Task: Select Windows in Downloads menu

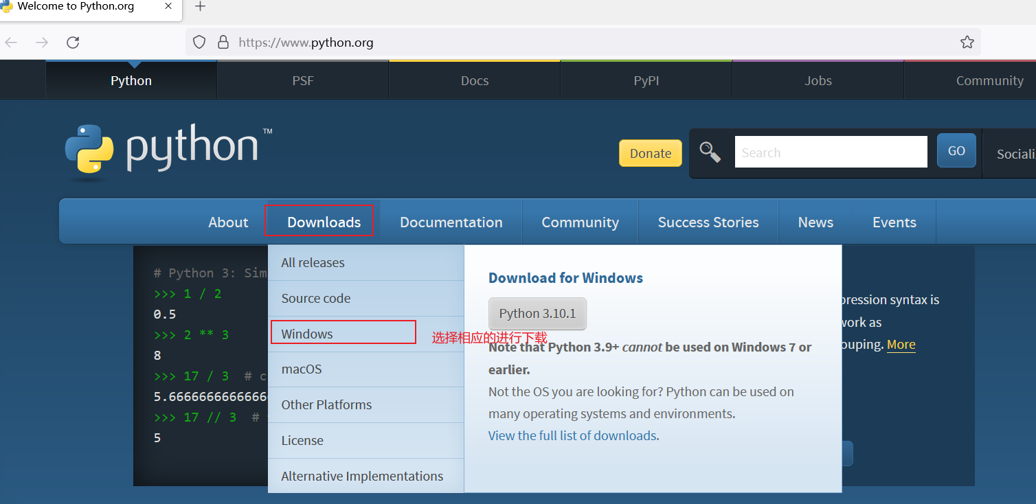Action: [366, 334]
